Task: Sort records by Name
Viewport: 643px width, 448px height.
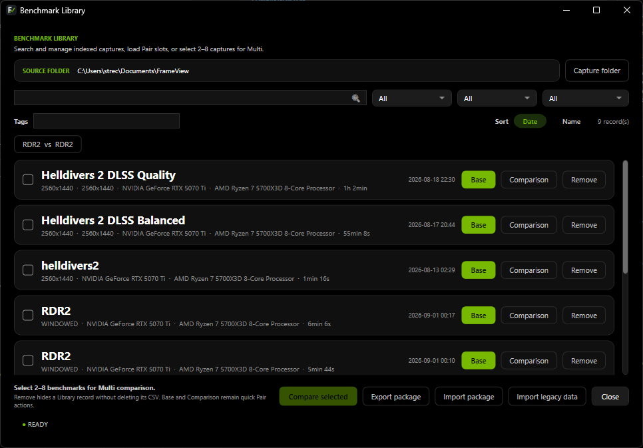Action: [571, 121]
